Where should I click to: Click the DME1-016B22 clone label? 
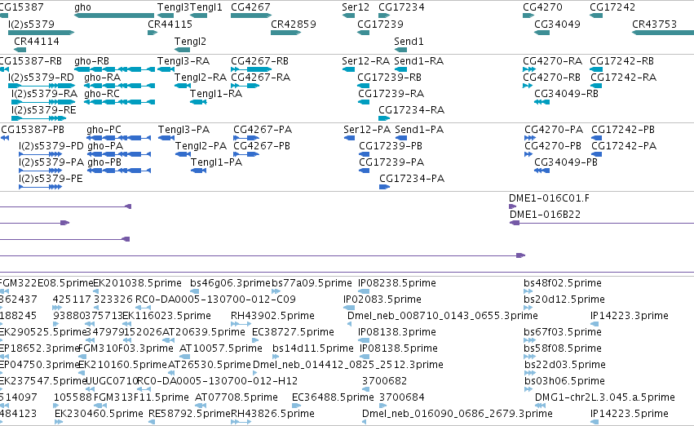[x=546, y=215]
